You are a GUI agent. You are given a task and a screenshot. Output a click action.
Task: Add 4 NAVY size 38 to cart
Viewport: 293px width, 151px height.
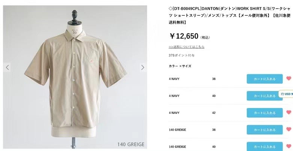(264, 79)
